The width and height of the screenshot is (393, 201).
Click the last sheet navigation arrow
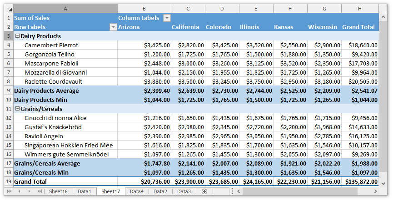click(x=39, y=191)
